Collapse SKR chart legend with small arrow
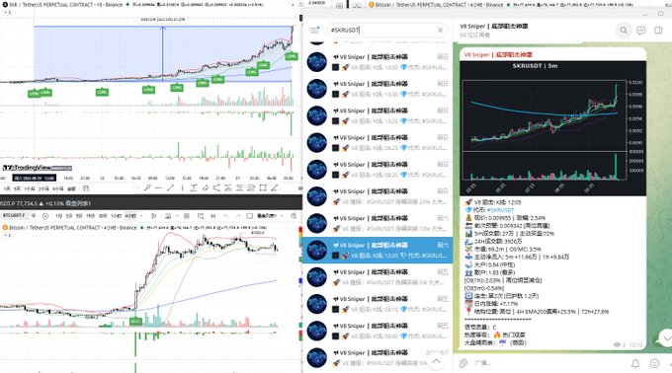The height and width of the screenshot is (373, 672). 6,13
